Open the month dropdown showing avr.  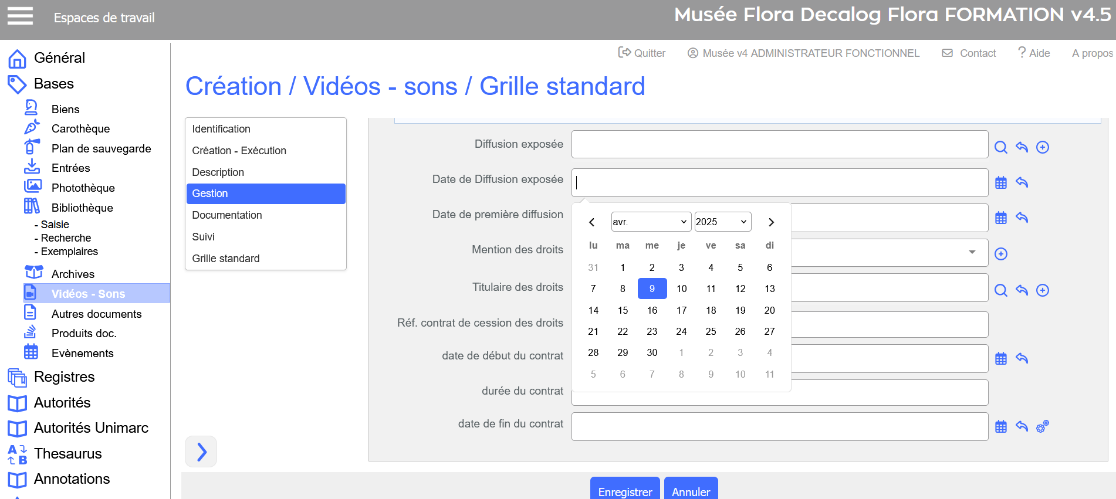pyautogui.click(x=650, y=222)
